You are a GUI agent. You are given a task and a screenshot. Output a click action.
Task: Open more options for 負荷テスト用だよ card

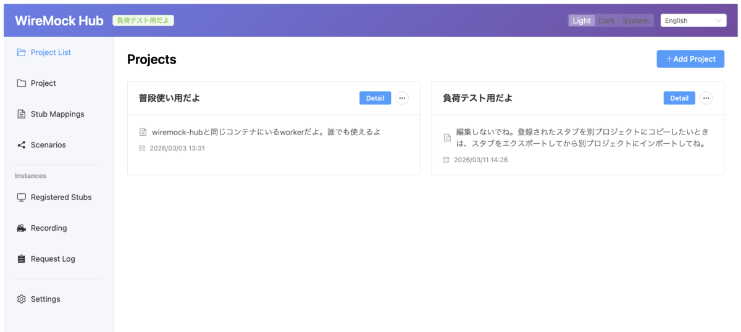(x=706, y=98)
